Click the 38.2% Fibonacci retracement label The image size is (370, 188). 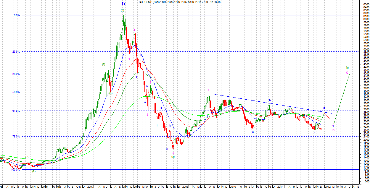point(16,74)
